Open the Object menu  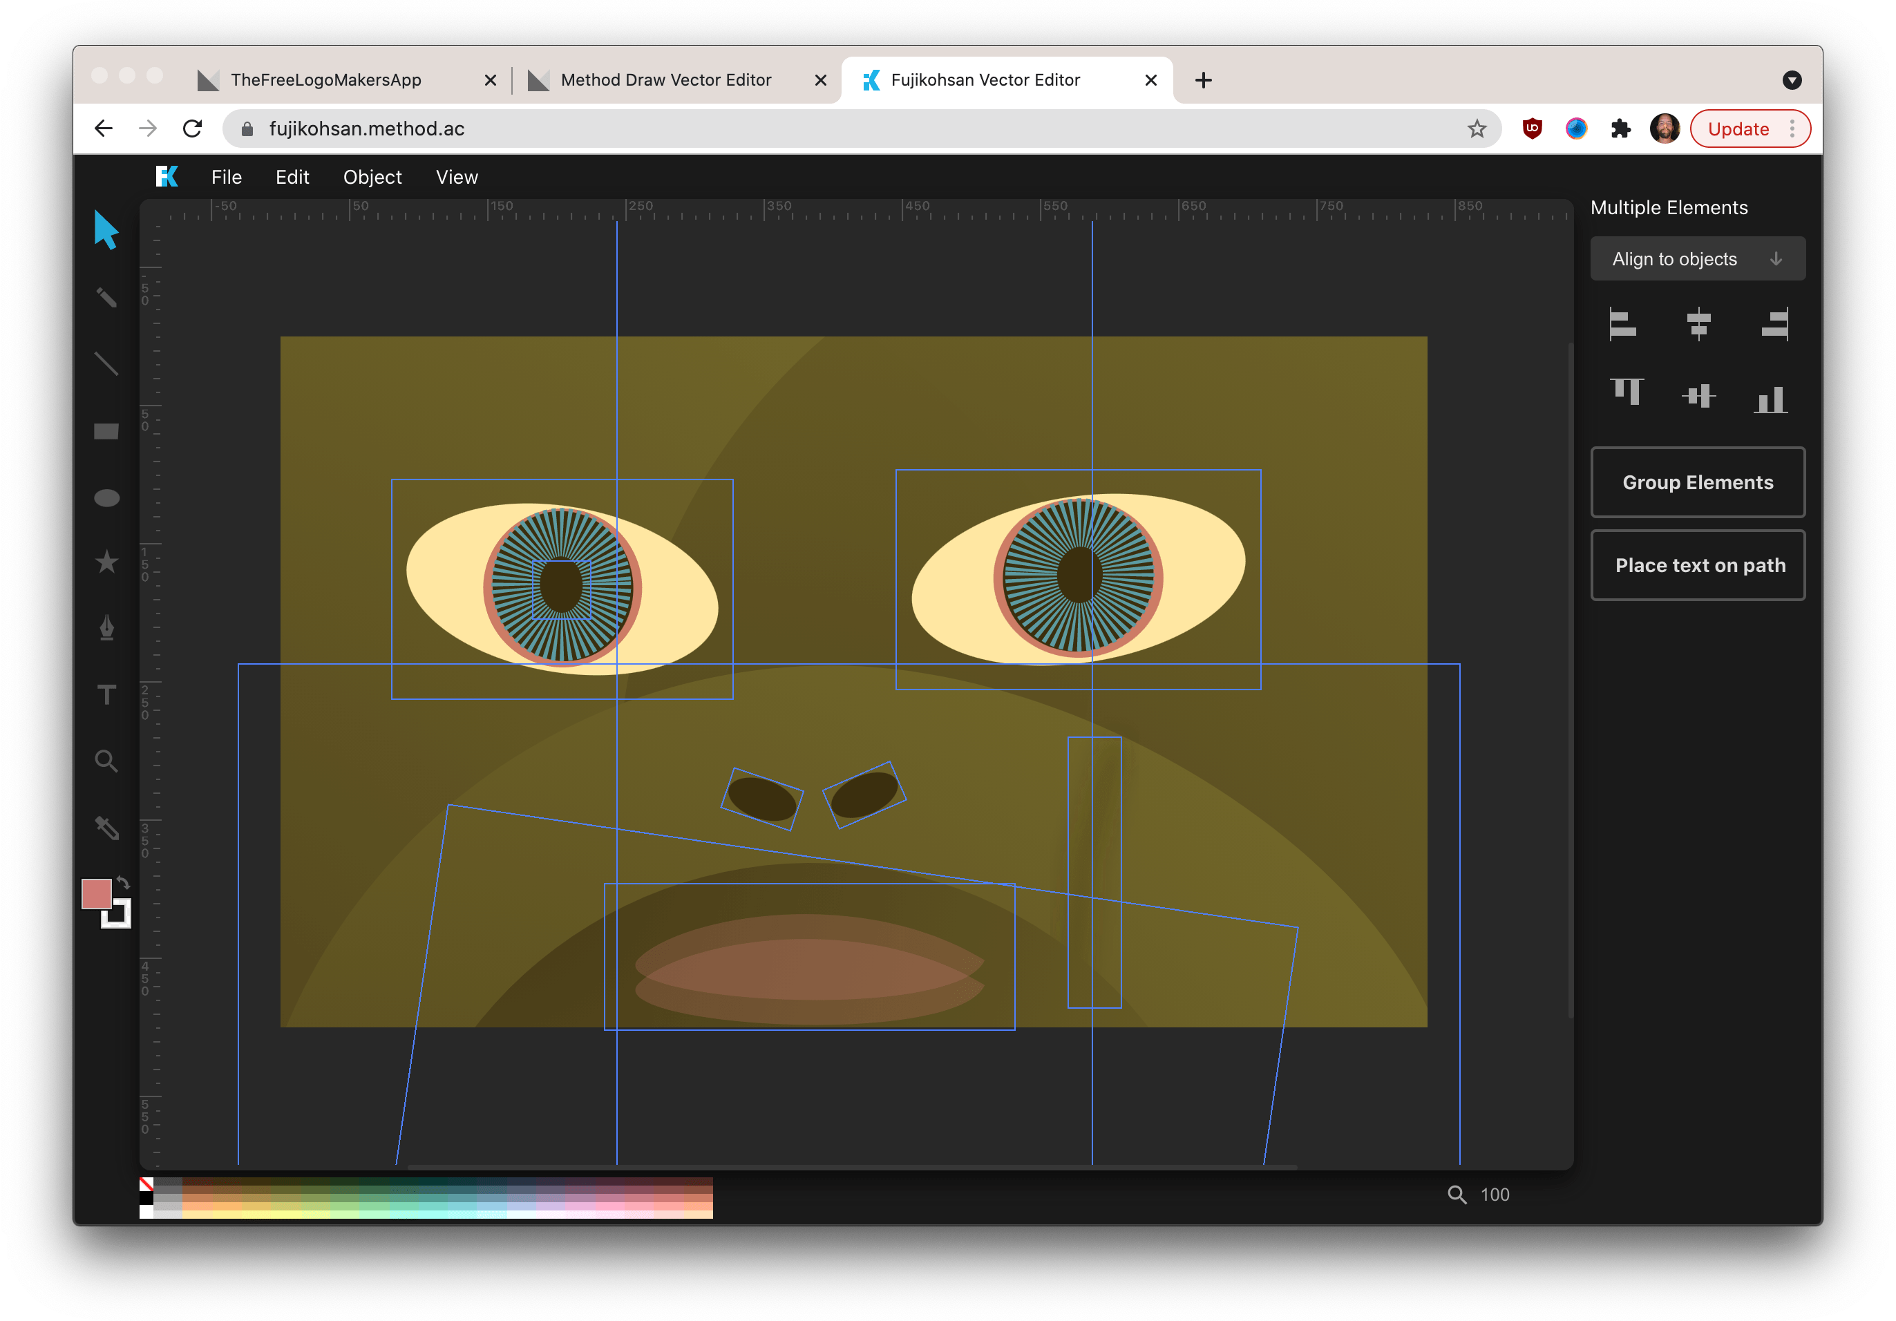coord(372,177)
